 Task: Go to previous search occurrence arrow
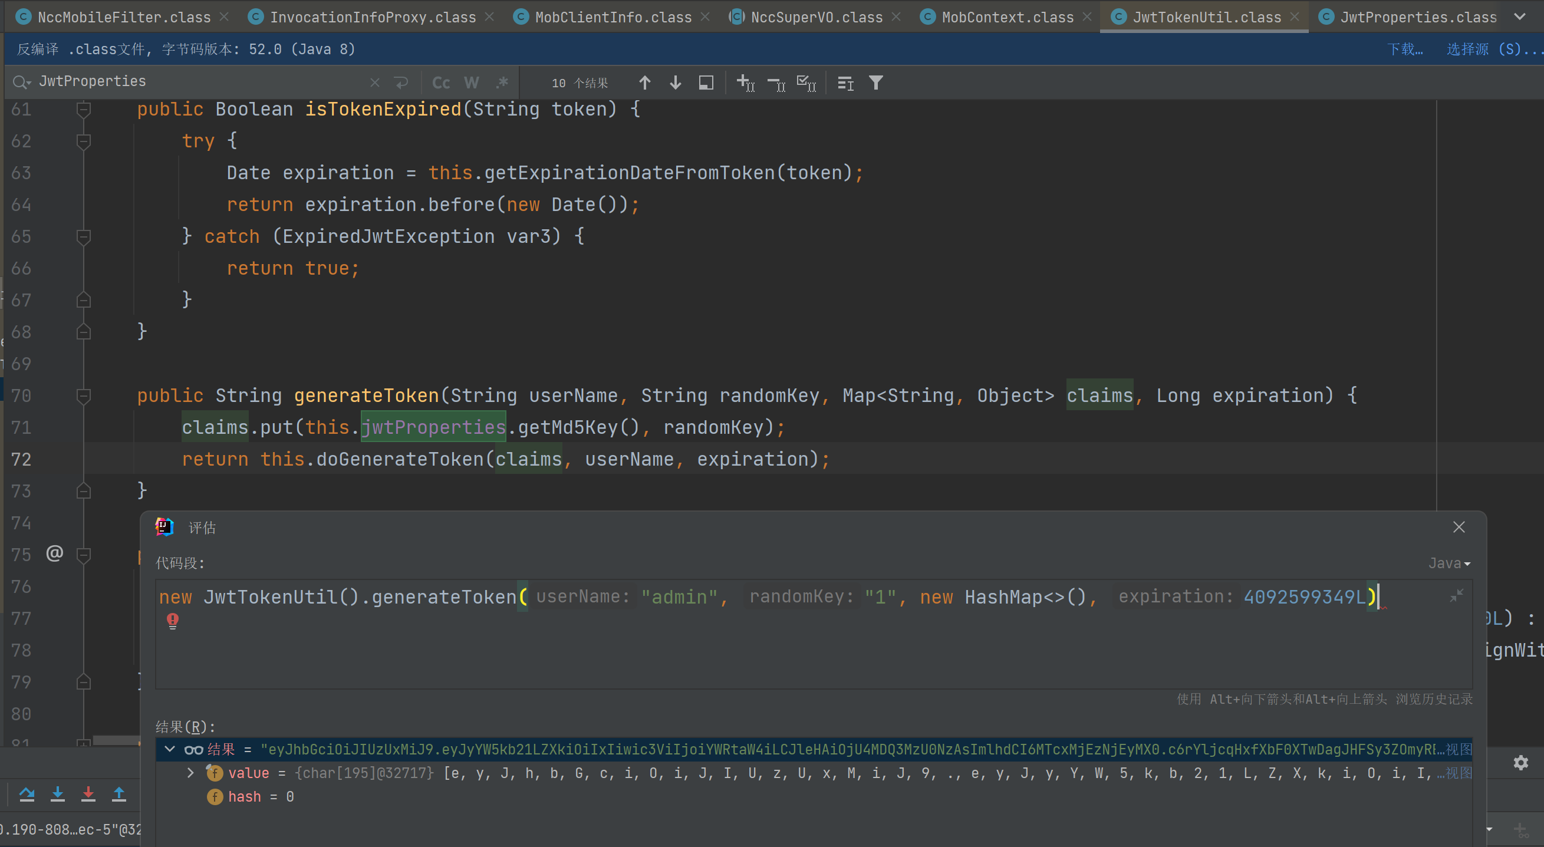(x=644, y=83)
